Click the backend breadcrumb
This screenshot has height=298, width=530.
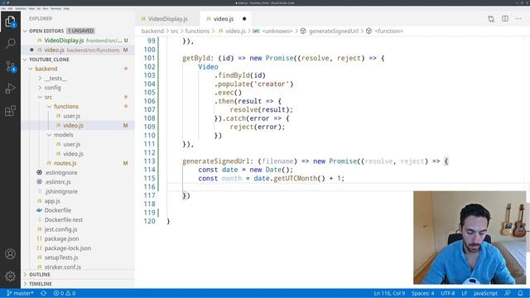pyautogui.click(x=152, y=31)
